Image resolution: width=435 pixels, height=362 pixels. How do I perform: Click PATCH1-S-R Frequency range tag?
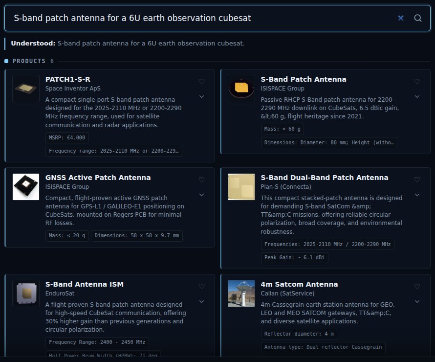(114, 151)
